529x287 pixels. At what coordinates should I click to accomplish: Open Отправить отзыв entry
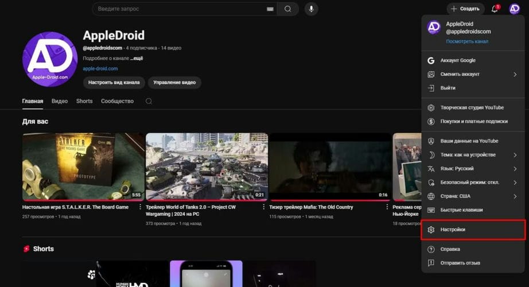473,263
